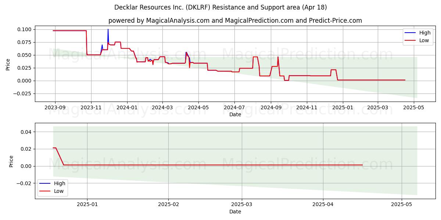Click the '2025-05' tick label in the bottom chart

click(x=402, y=205)
